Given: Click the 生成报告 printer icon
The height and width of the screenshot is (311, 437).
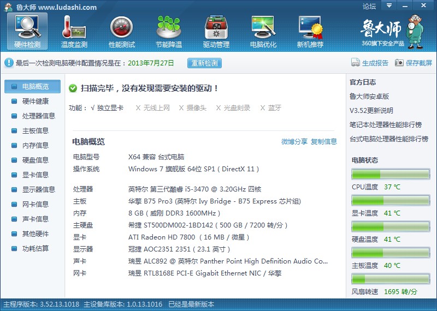Looking at the screenshot, I should coord(356,63).
